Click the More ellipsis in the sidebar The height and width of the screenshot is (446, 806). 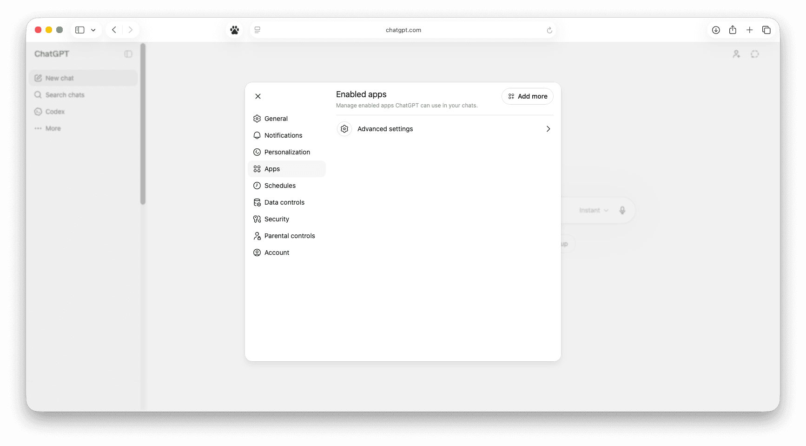click(x=38, y=128)
